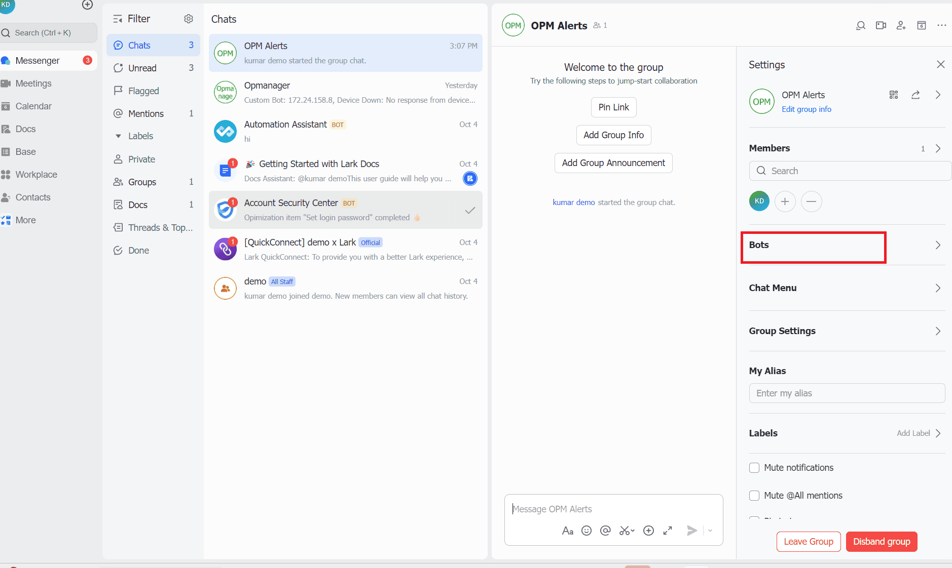Open the kumar demo profile link
Image resolution: width=952 pixels, height=568 pixels.
tap(574, 202)
